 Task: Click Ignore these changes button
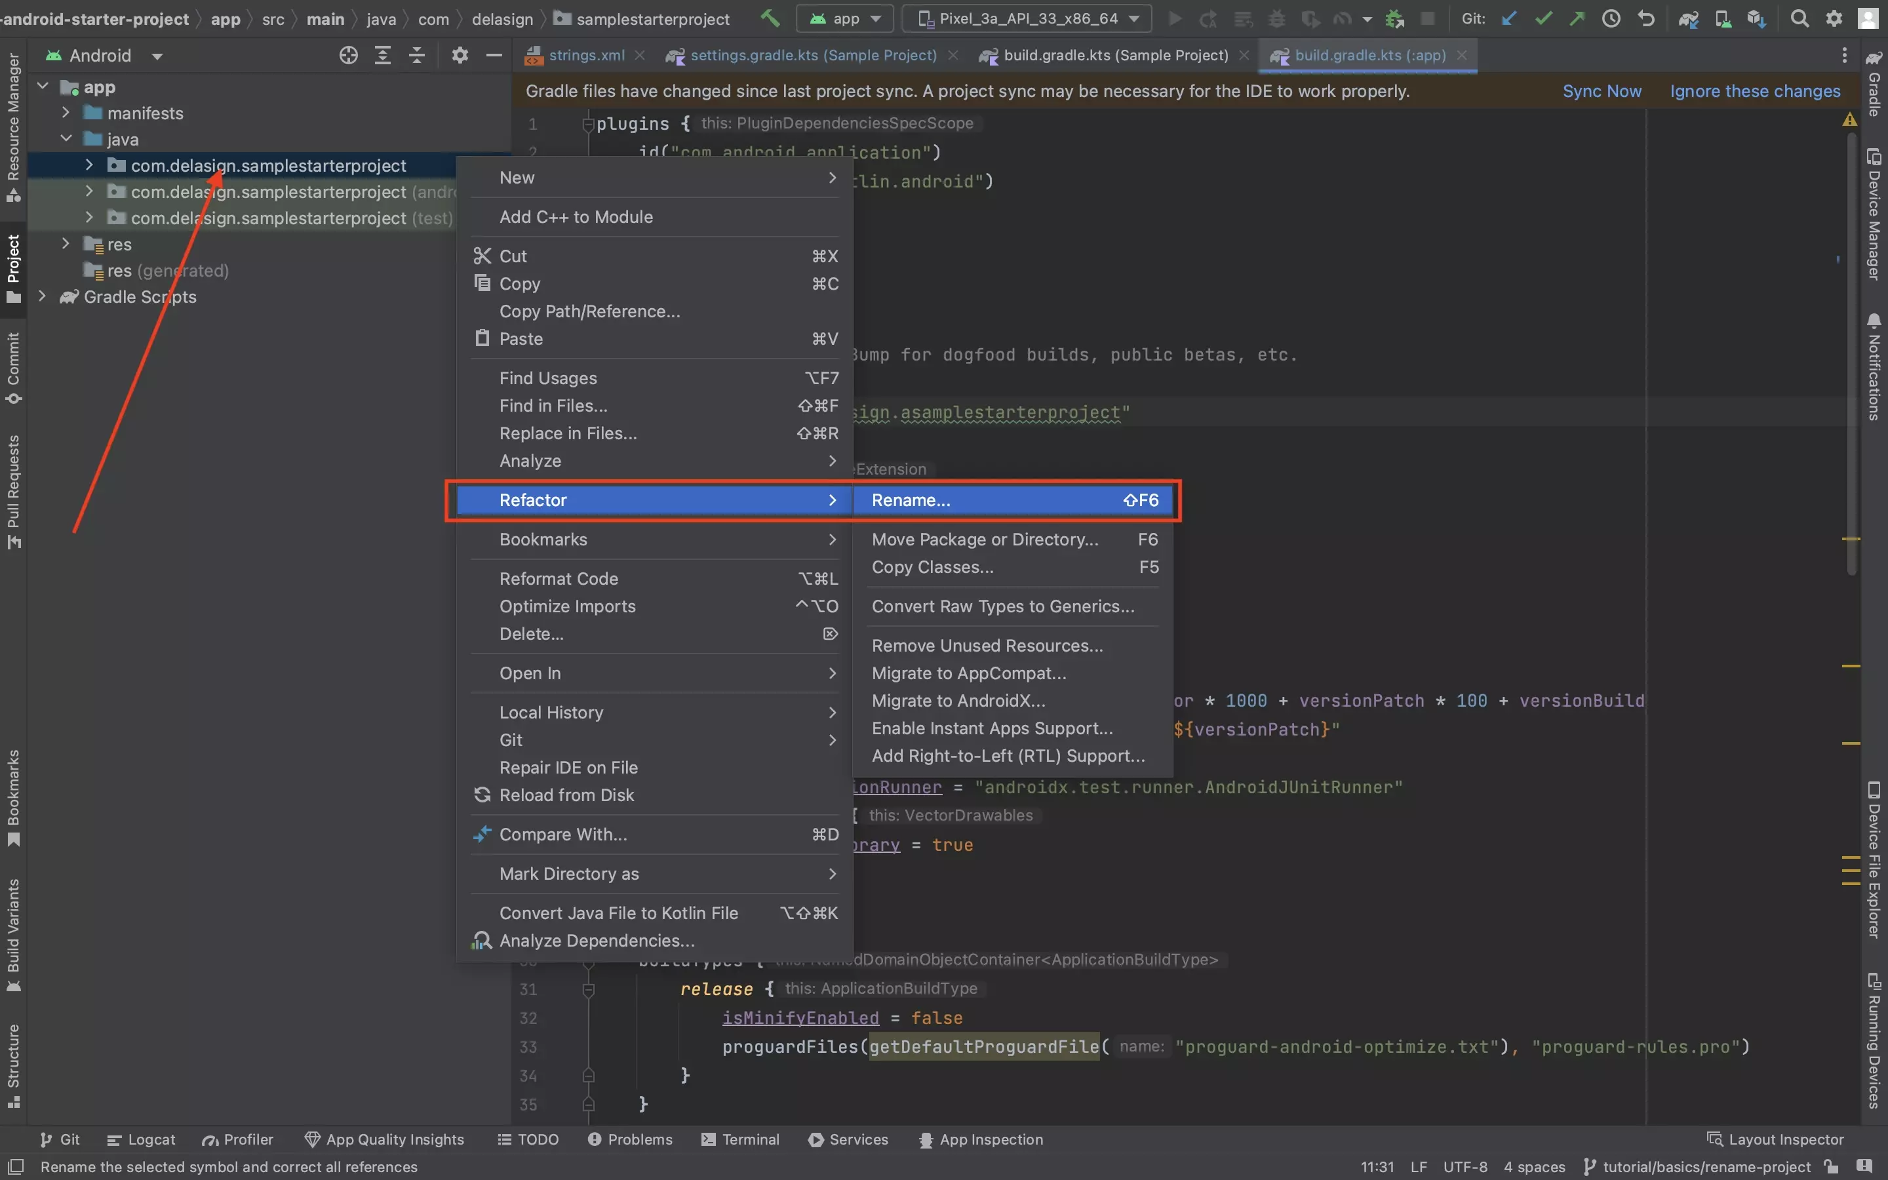(x=1755, y=91)
